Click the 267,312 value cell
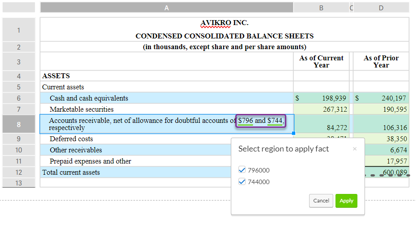 click(321, 109)
